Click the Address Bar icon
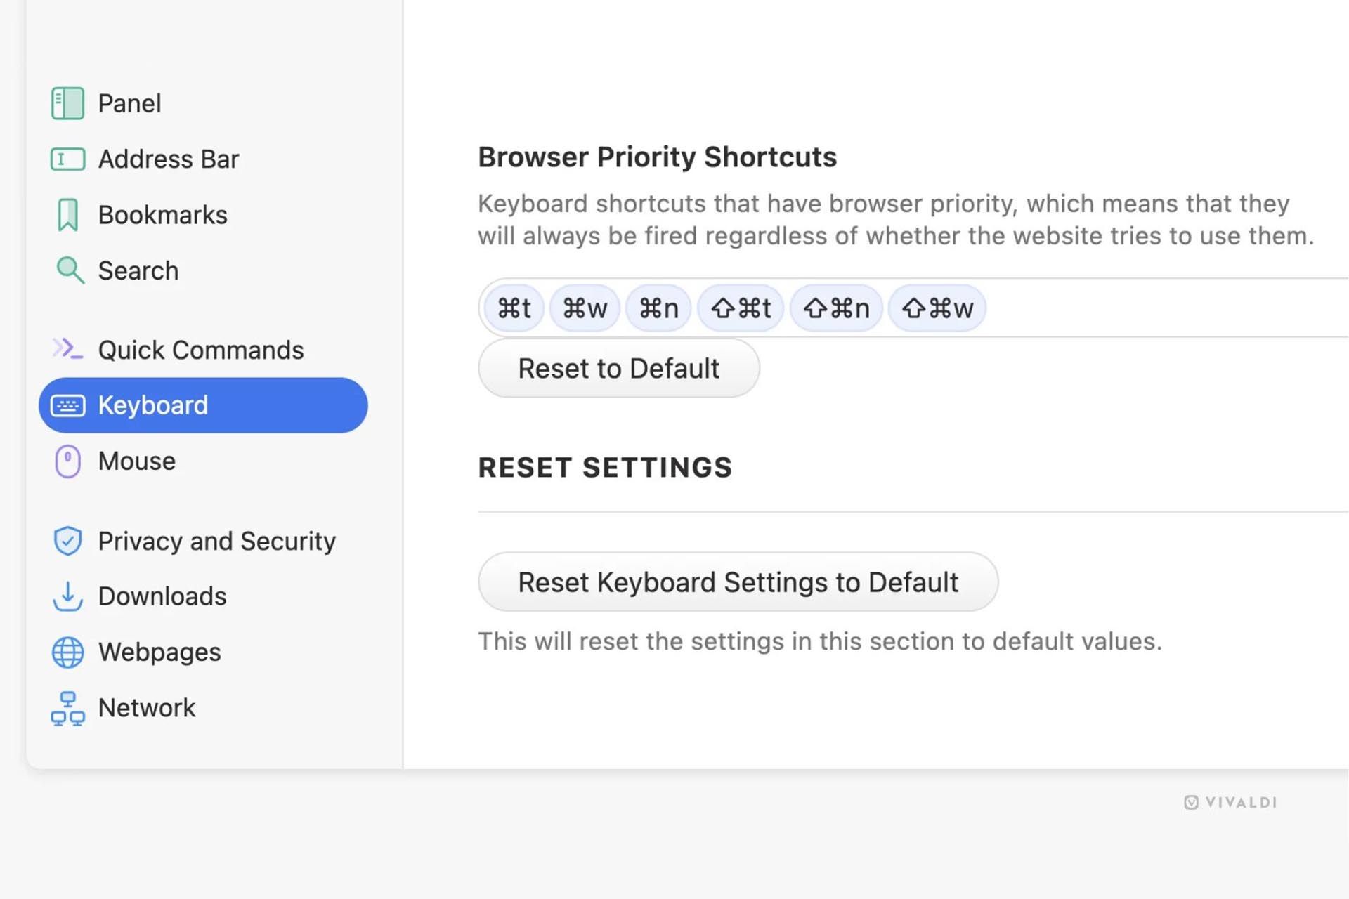 [67, 159]
